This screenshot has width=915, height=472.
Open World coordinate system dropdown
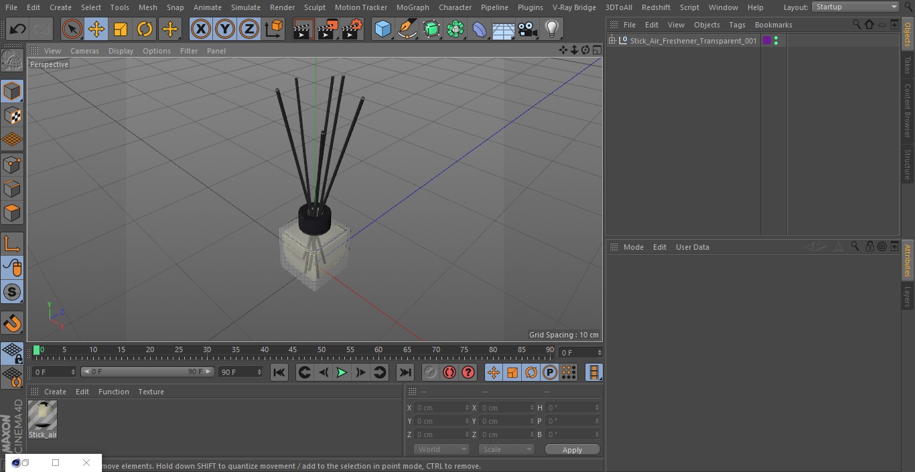click(441, 449)
